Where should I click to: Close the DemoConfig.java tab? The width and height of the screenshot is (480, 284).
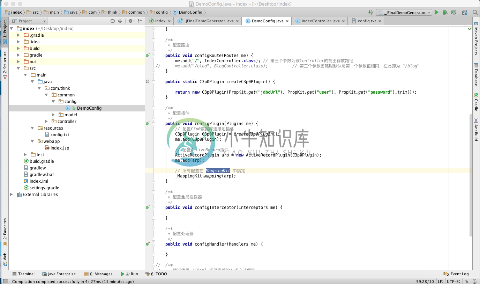click(287, 21)
